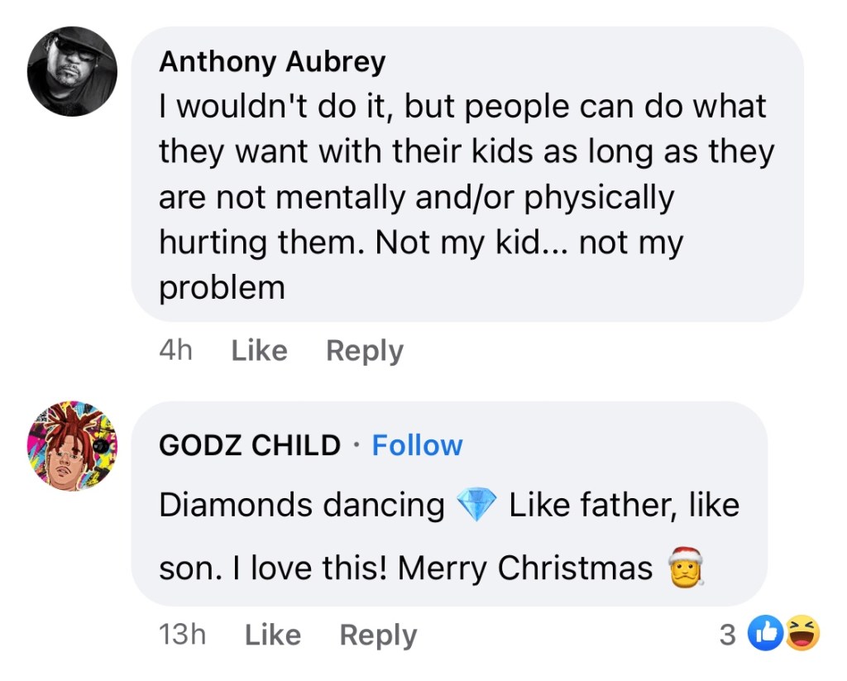Click the "Diamonds dancing" comment text
This screenshot has height=681, width=847.
(301, 505)
